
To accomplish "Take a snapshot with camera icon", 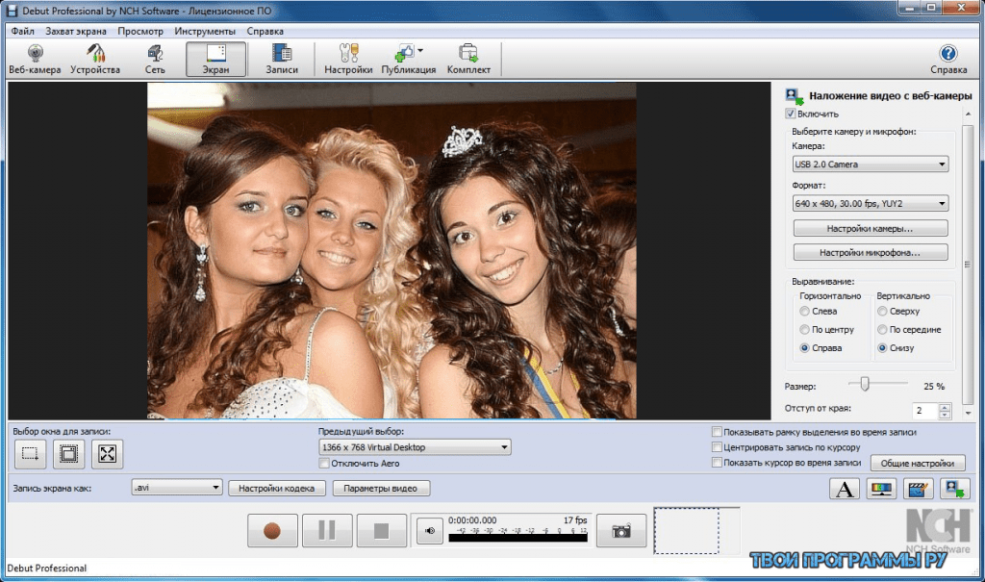I will 621,530.
